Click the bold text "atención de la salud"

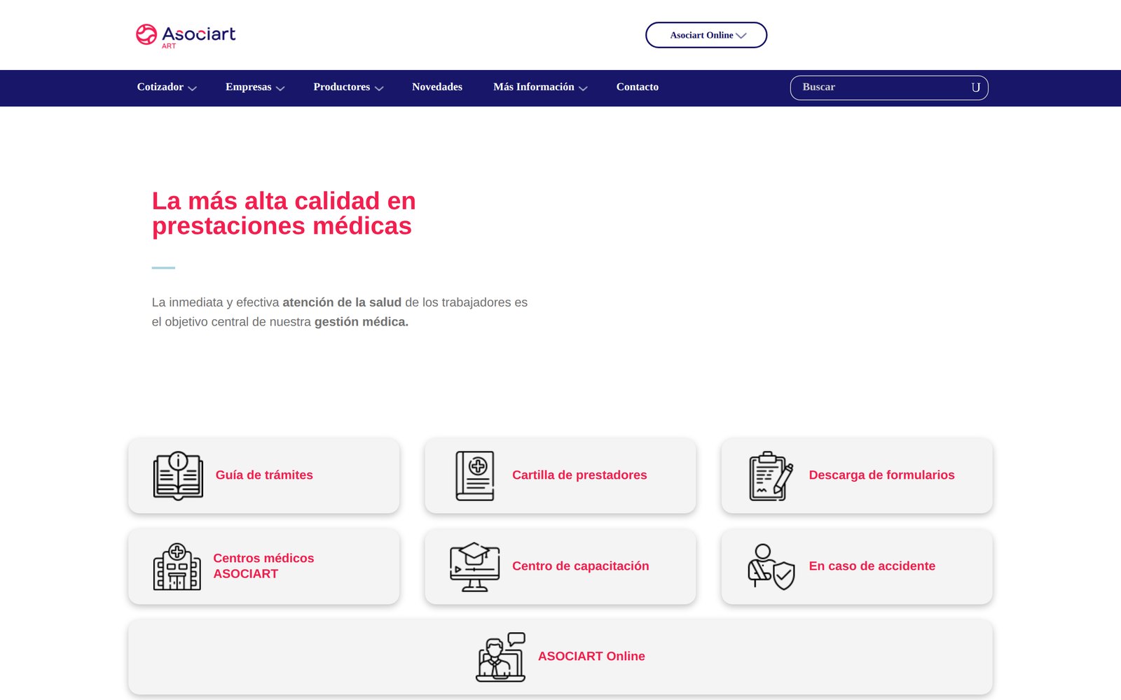tap(342, 302)
